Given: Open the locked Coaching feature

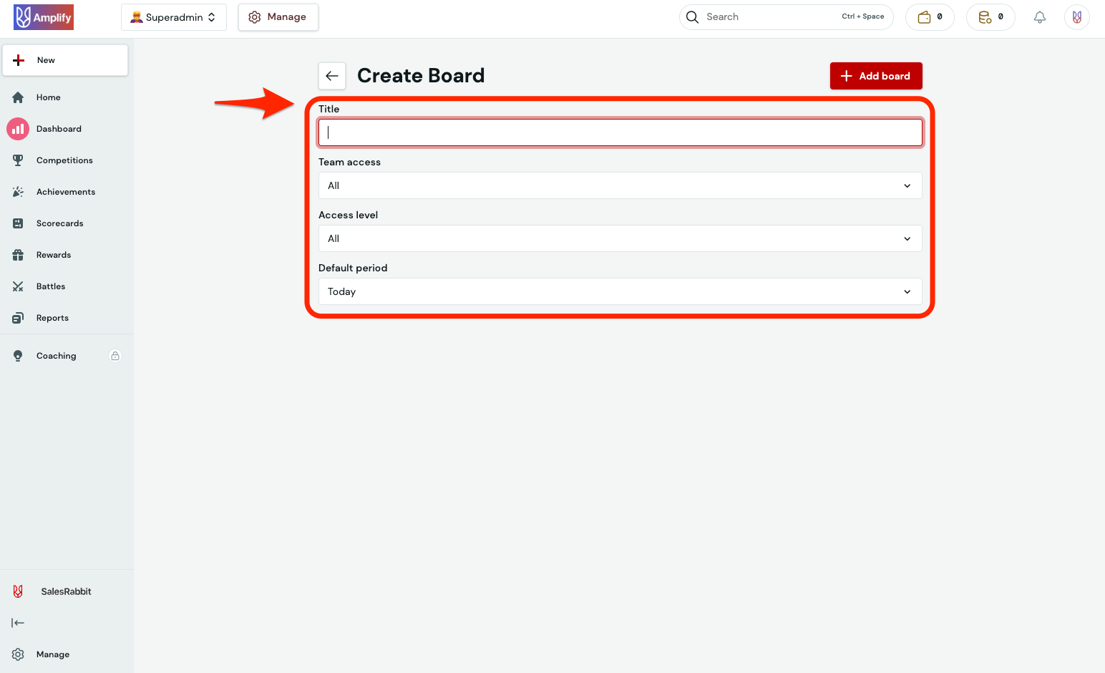Looking at the screenshot, I should (56, 355).
